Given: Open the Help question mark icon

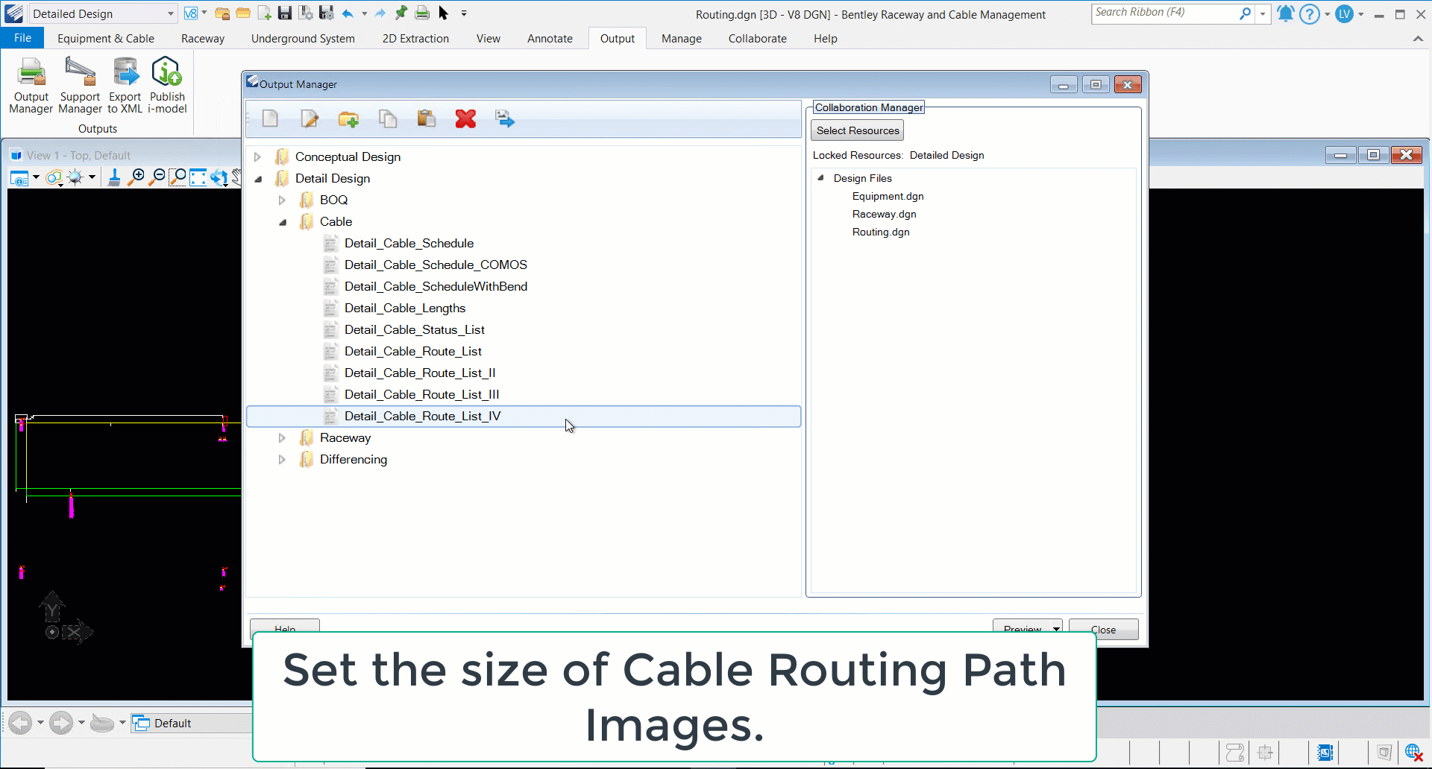Looking at the screenshot, I should click(x=1309, y=14).
